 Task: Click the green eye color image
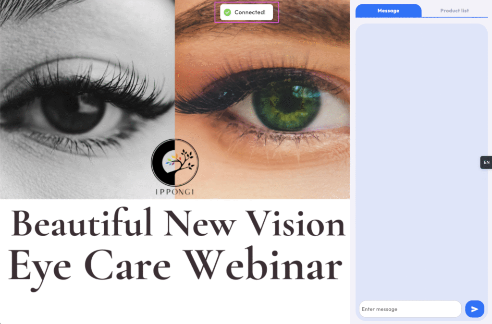click(x=262, y=99)
